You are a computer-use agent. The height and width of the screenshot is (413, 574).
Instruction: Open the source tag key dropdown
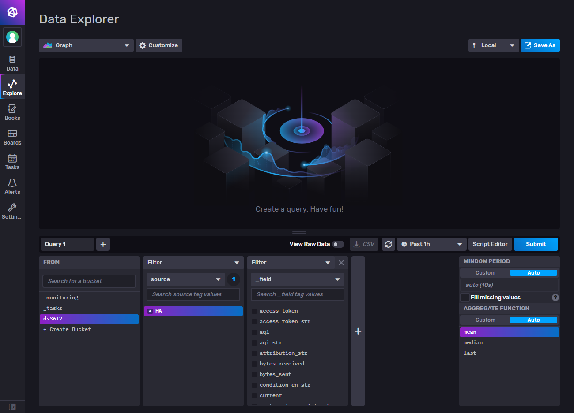tap(186, 279)
